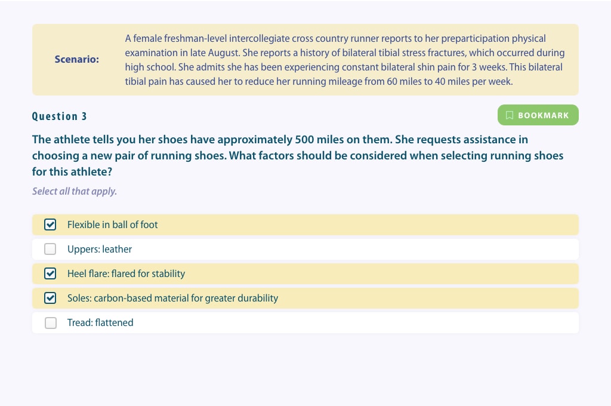The image size is (611, 406).
Task: Select the 'Uppers: leather' answer label
Action: [x=100, y=249]
